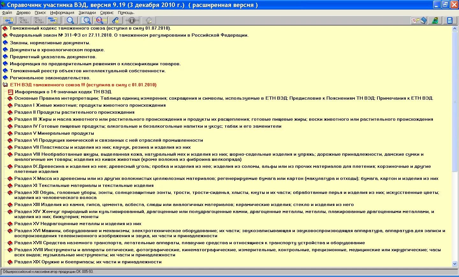Open the Дерево menu
Viewport: 459px width, 277px height.
pos(23,13)
